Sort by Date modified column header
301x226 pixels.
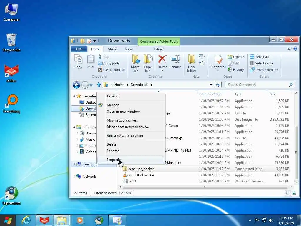point(210,94)
